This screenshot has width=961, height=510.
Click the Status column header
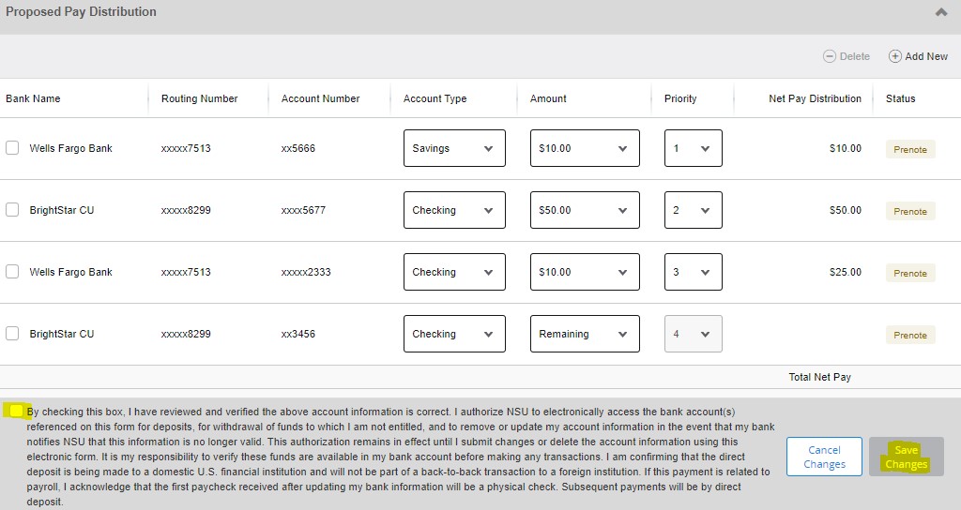[900, 98]
